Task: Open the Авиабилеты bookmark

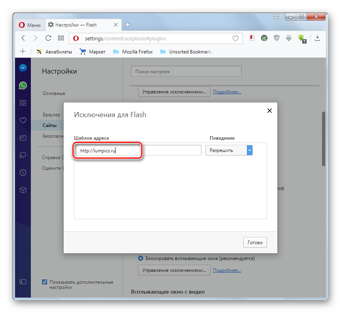Action: click(x=54, y=52)
